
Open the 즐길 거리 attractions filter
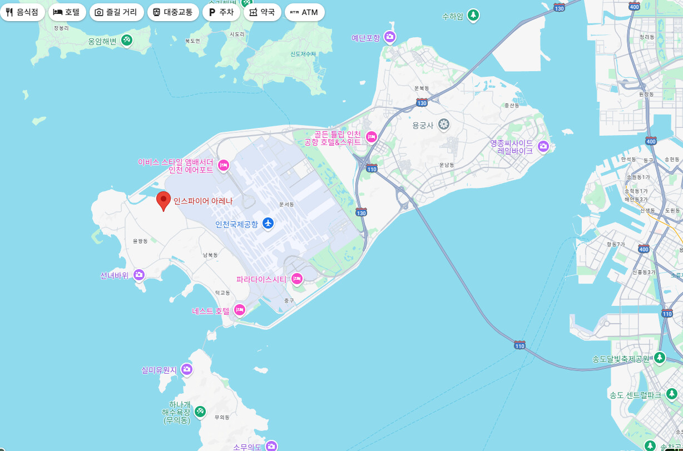(x=117, y=12)
